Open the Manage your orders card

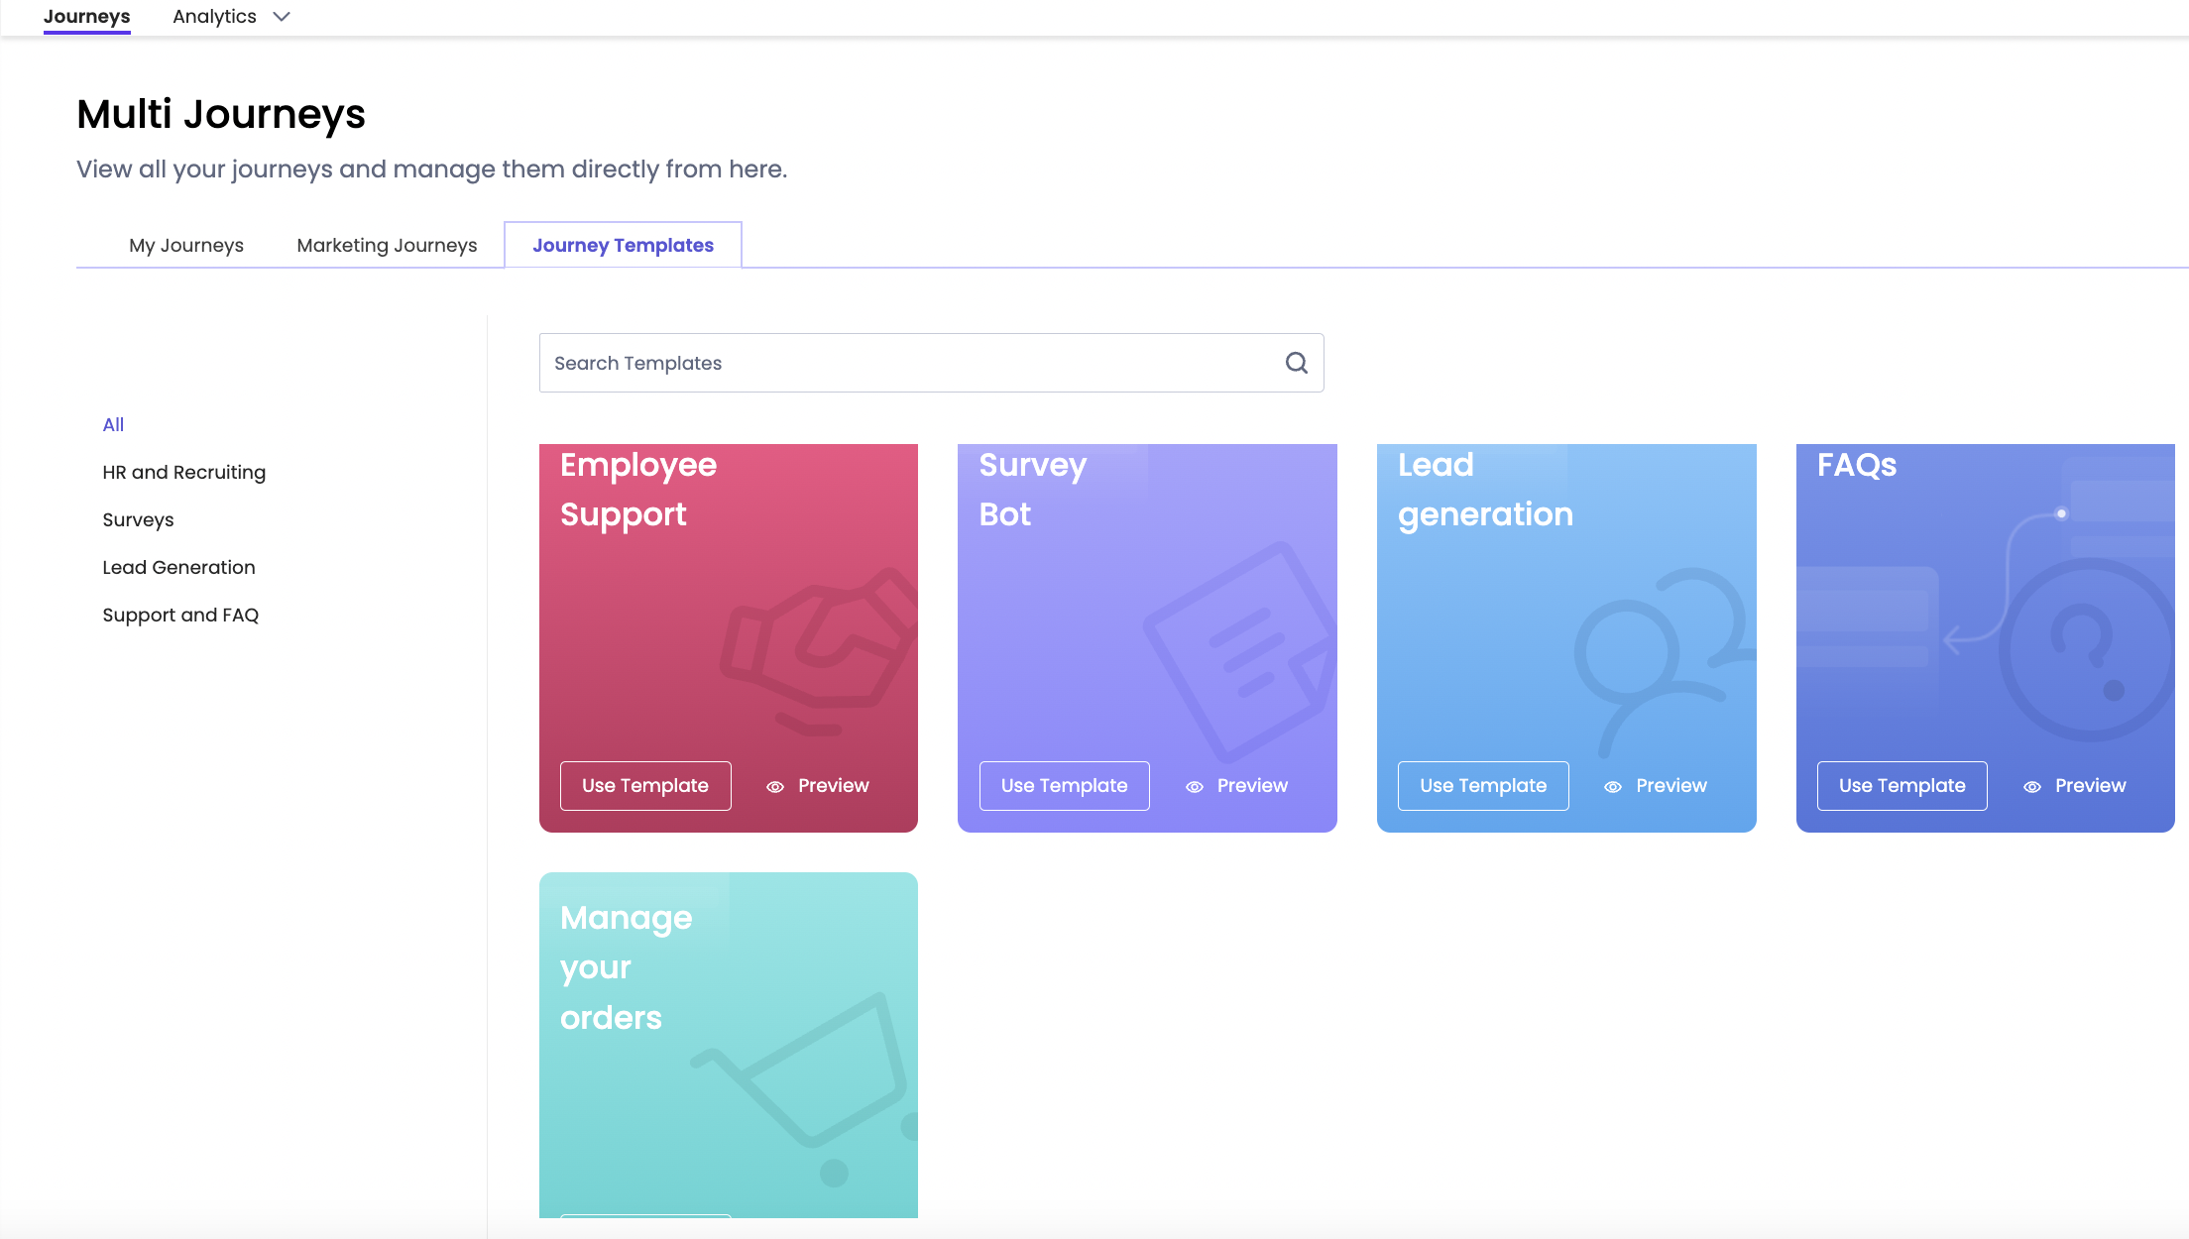click(728, 1041)
